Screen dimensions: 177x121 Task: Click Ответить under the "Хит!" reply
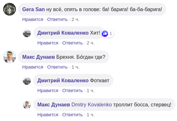(72, 43)
